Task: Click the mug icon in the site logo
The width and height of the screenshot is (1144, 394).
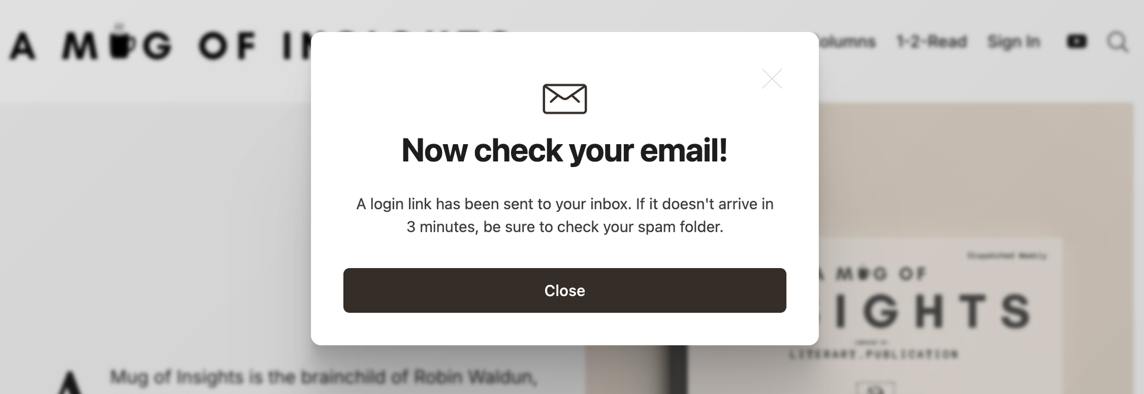Action: [x=121, y=42]
